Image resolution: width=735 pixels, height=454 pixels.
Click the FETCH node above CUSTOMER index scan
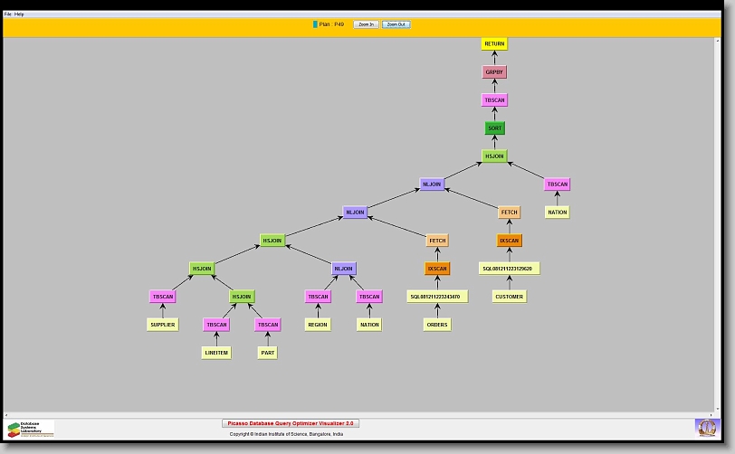(510, 213)
